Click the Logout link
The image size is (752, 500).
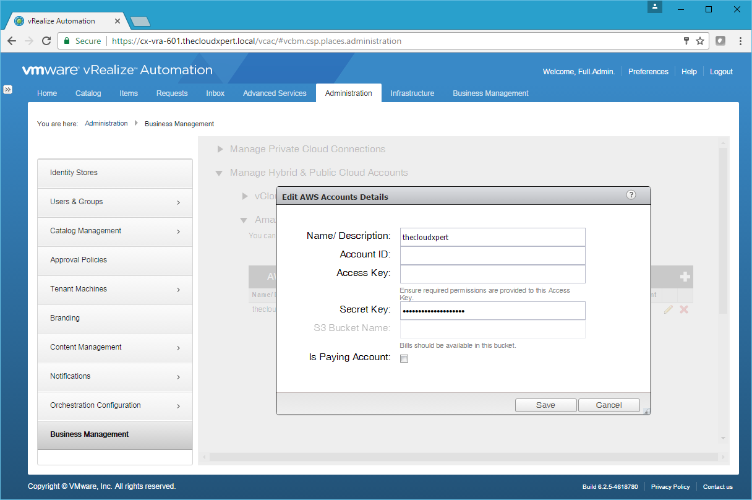click(x=721, y=72)
